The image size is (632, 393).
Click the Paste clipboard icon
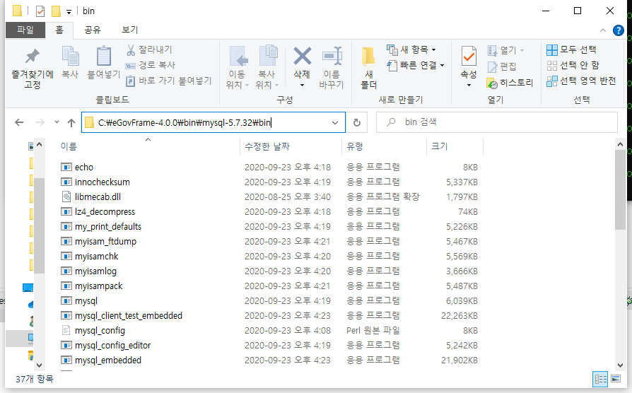click(x=104, y=56)
